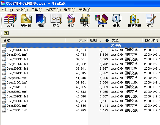160x125 pixels.
Task: Select file name Cucp209CE.dxf
Action: [17, 96]
